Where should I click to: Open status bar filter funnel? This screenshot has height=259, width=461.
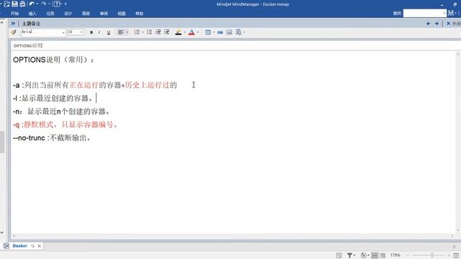[x=349, y=255]
